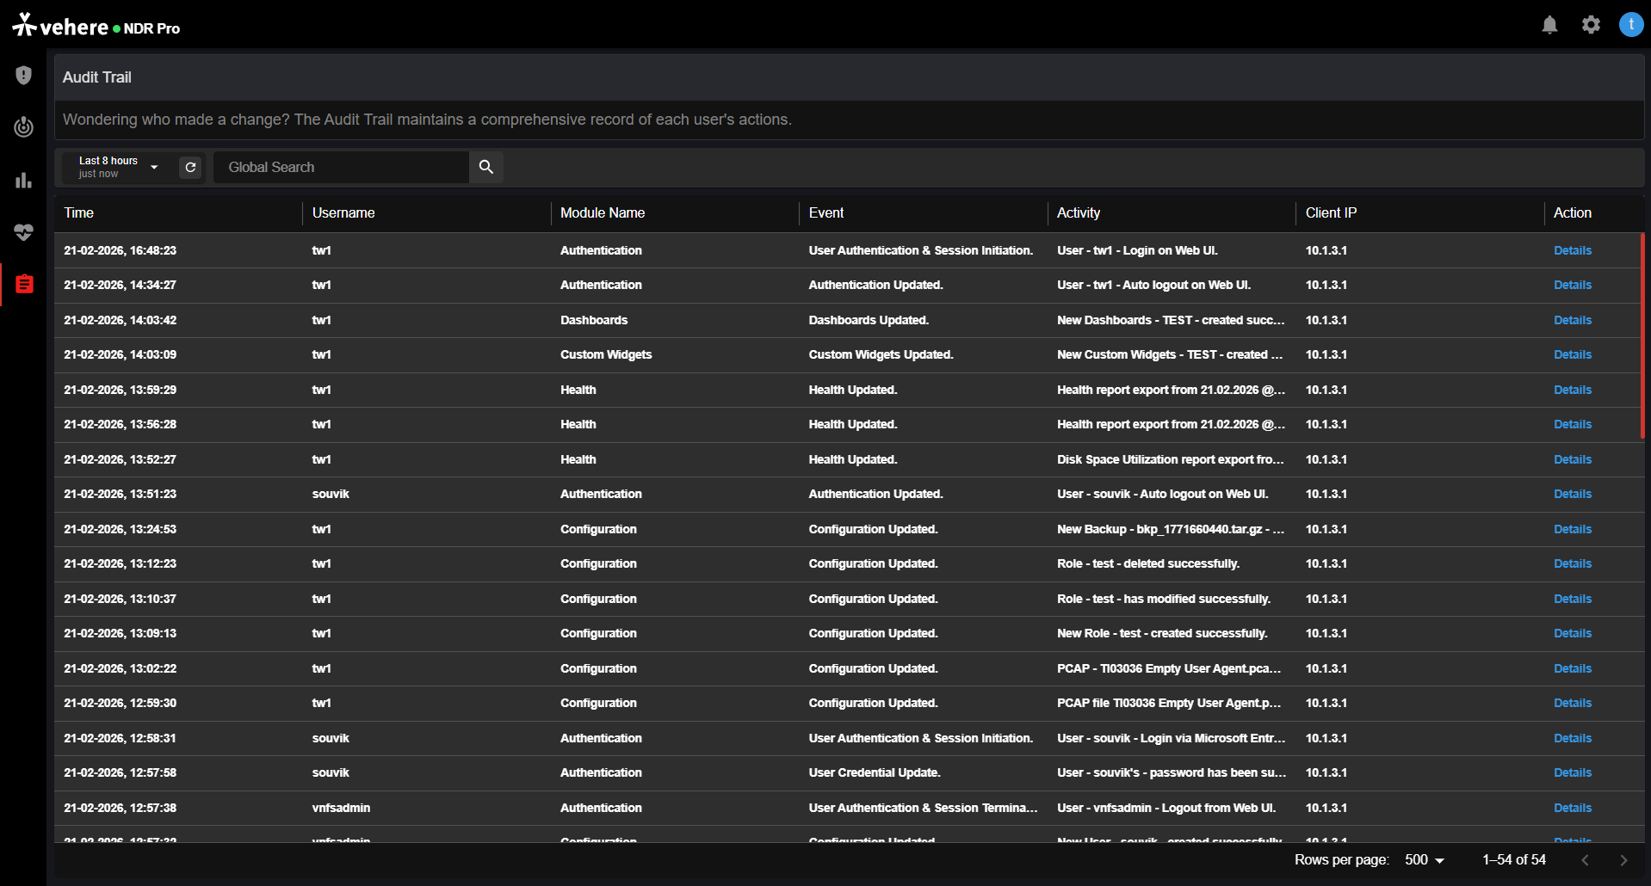Image resolution: width=1651 pixels, height=886 pixels.
Task: Select 'User Credential Update.' event cell
Action: (875, 772)
